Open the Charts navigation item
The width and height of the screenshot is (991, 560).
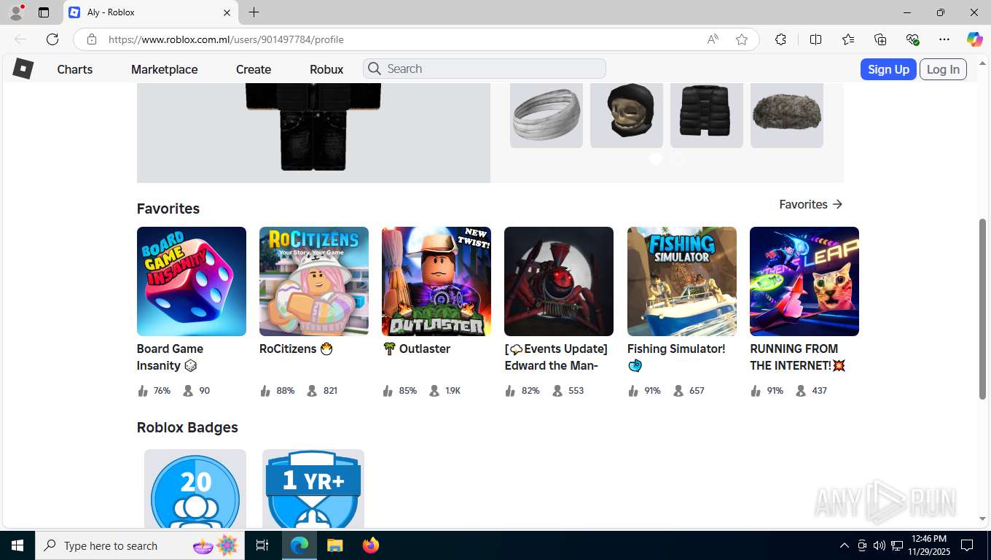click(x=75, y=69)
